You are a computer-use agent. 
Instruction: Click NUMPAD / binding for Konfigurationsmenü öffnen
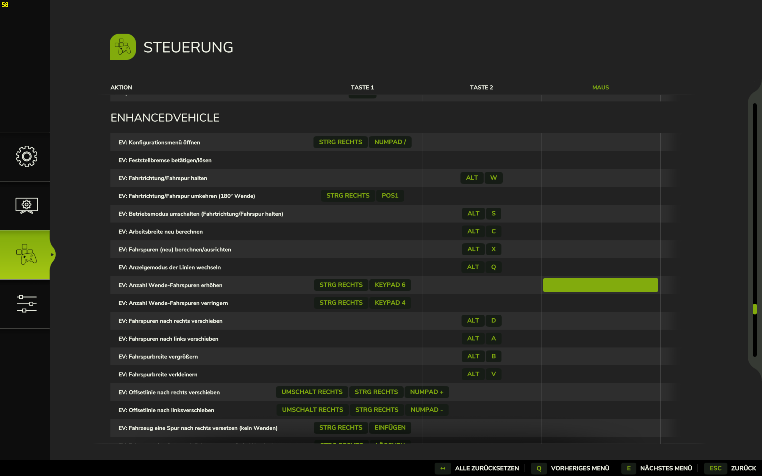coord(390,142)
